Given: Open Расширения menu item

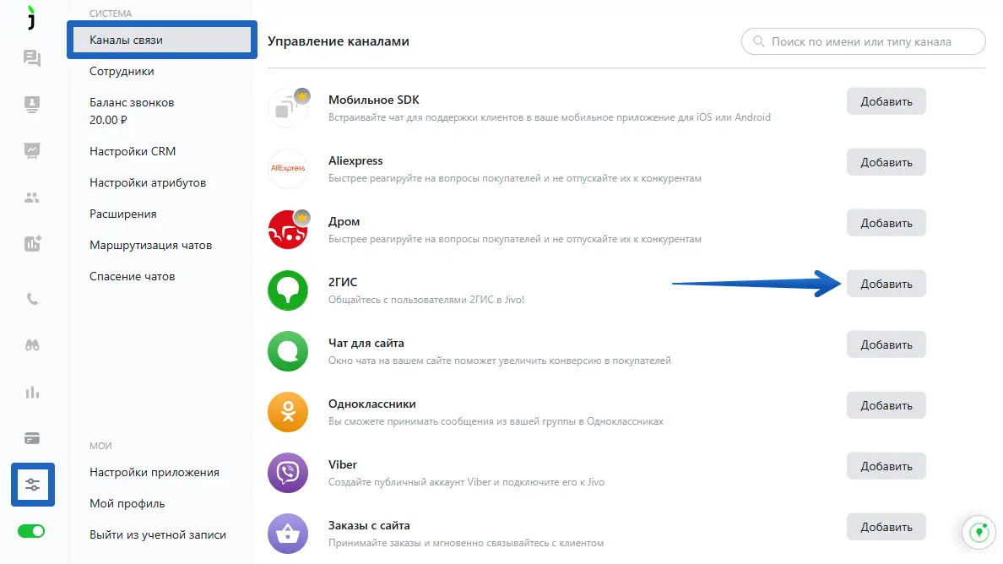Looking at the screenshot, I should [x=122, y=214].
